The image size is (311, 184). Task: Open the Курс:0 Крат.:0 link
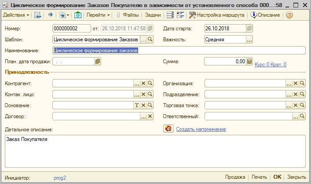coord(271,65)
